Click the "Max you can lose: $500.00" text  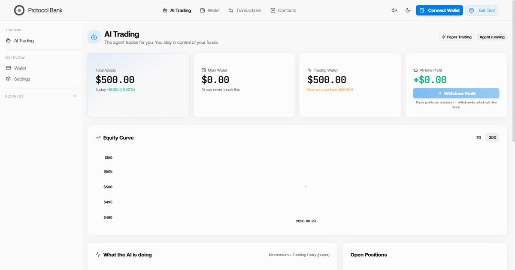coord(330,90)
